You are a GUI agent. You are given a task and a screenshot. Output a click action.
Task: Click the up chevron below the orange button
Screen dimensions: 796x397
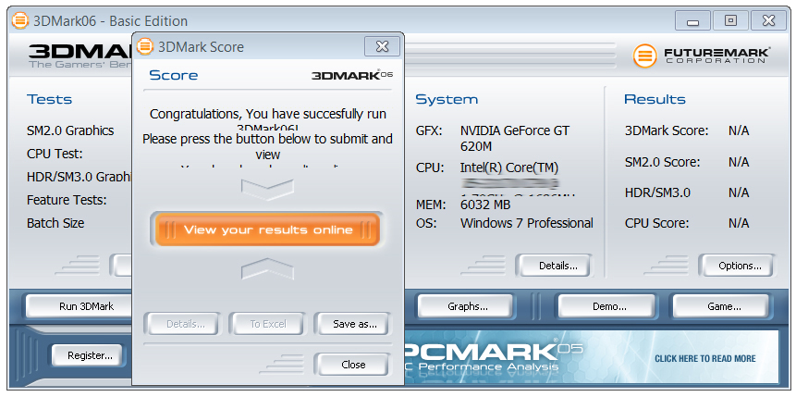point(266,269)
